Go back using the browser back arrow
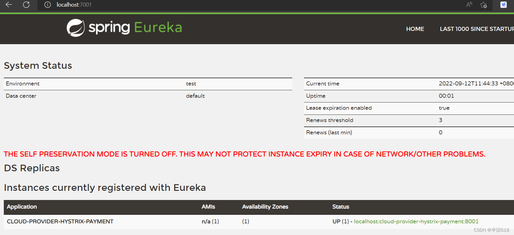The height and width of the screenshot is (235, 514). pos(9,4)
